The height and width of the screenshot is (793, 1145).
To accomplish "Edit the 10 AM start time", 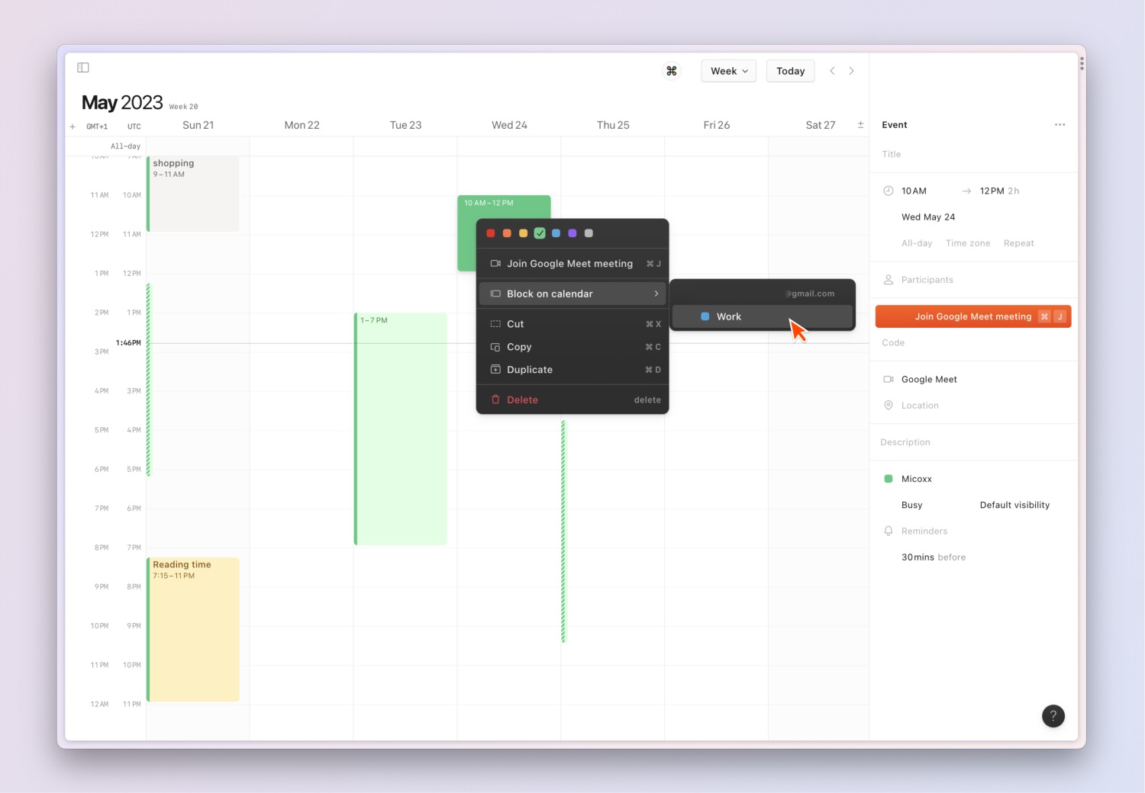I will (914, 191).
